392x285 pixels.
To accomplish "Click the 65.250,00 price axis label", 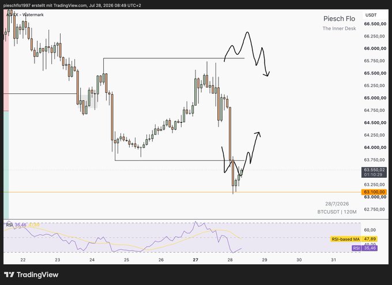I will pyautogui.click(x=374, y=85).
